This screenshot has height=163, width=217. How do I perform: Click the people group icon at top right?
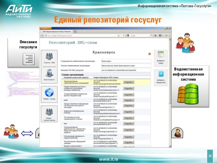[x=186, y=43]
